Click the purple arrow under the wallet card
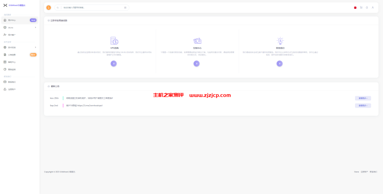Image resolution: width=383 pixels, height=194 pixels. pos(196,63)
